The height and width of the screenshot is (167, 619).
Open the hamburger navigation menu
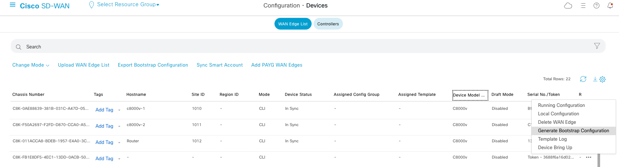tap(13, 5)
